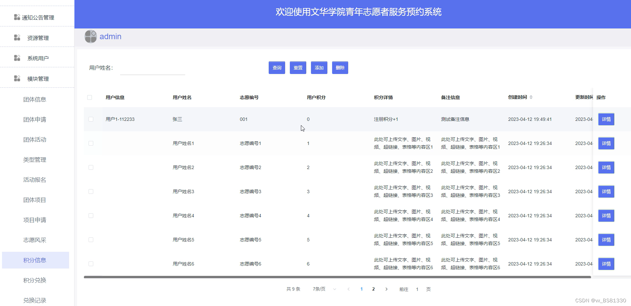Viewport: 631px width, 306px height.
Task: Click 测试备注信息 cell
Action: [x=455, y=119]
